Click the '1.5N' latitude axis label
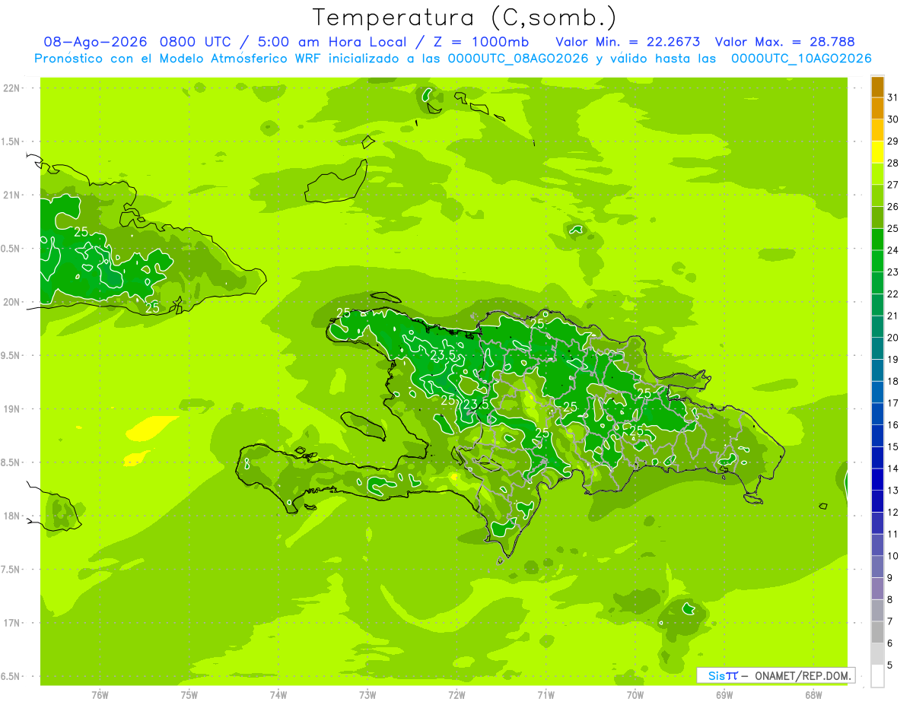This screenshot has height=705, width=913. tap(11, 141)
